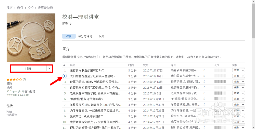Open info icon for 2014年12月31日 episode

tap(204, 99)
